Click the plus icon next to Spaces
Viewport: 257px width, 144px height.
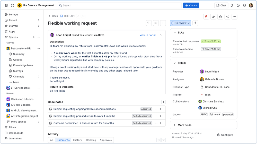[x=34, y=37]
